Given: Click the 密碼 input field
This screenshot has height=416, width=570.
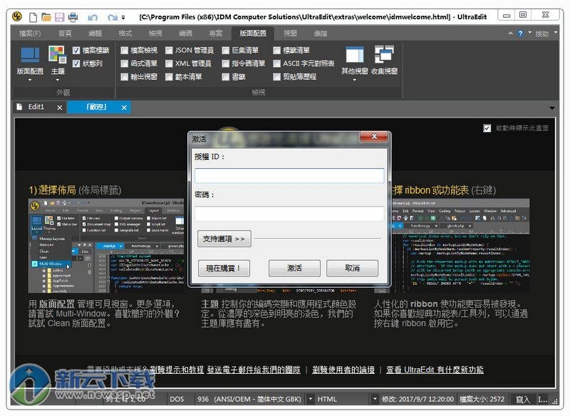Looking at the screenshot, I should point(289,214).
